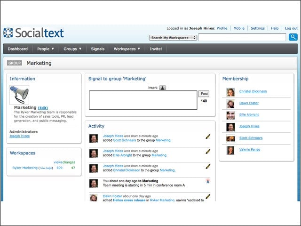This screenshot has height=226, width=301.
Task: Expand the Workspaces menu
Action: click(127, 49)
